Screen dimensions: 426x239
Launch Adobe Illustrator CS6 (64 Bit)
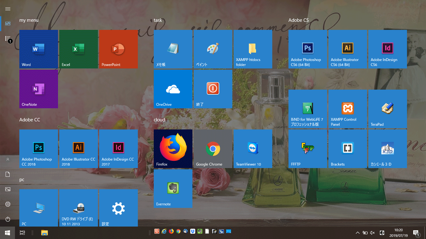tap(348, 49)
